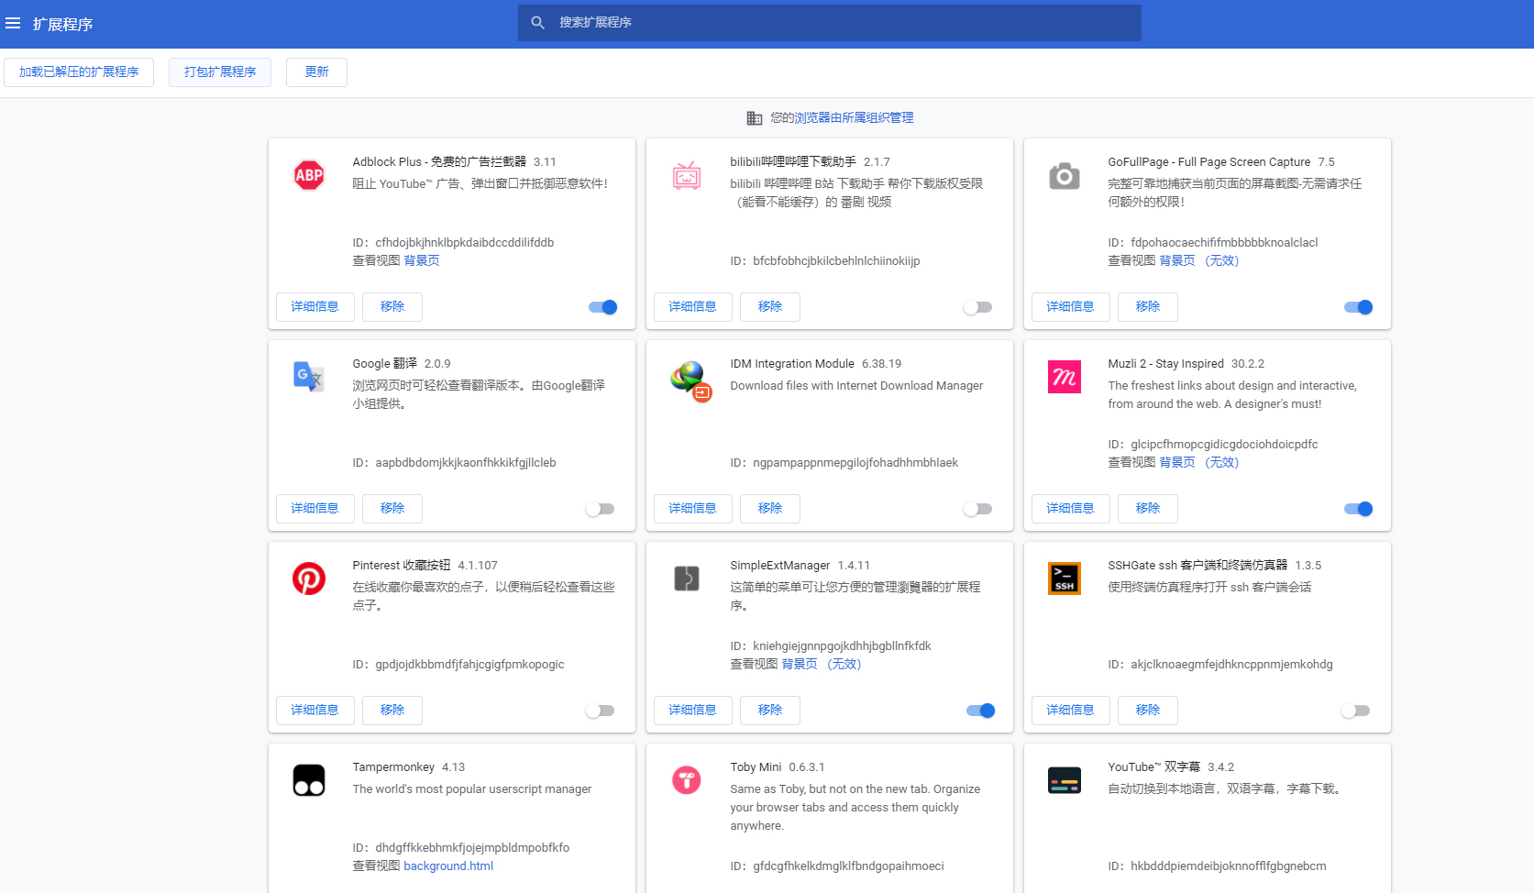Viewport: 1534px width, 893px height.
Task: Enable the SSHGate ssh client toggle
Action: tap(1355, 711)
